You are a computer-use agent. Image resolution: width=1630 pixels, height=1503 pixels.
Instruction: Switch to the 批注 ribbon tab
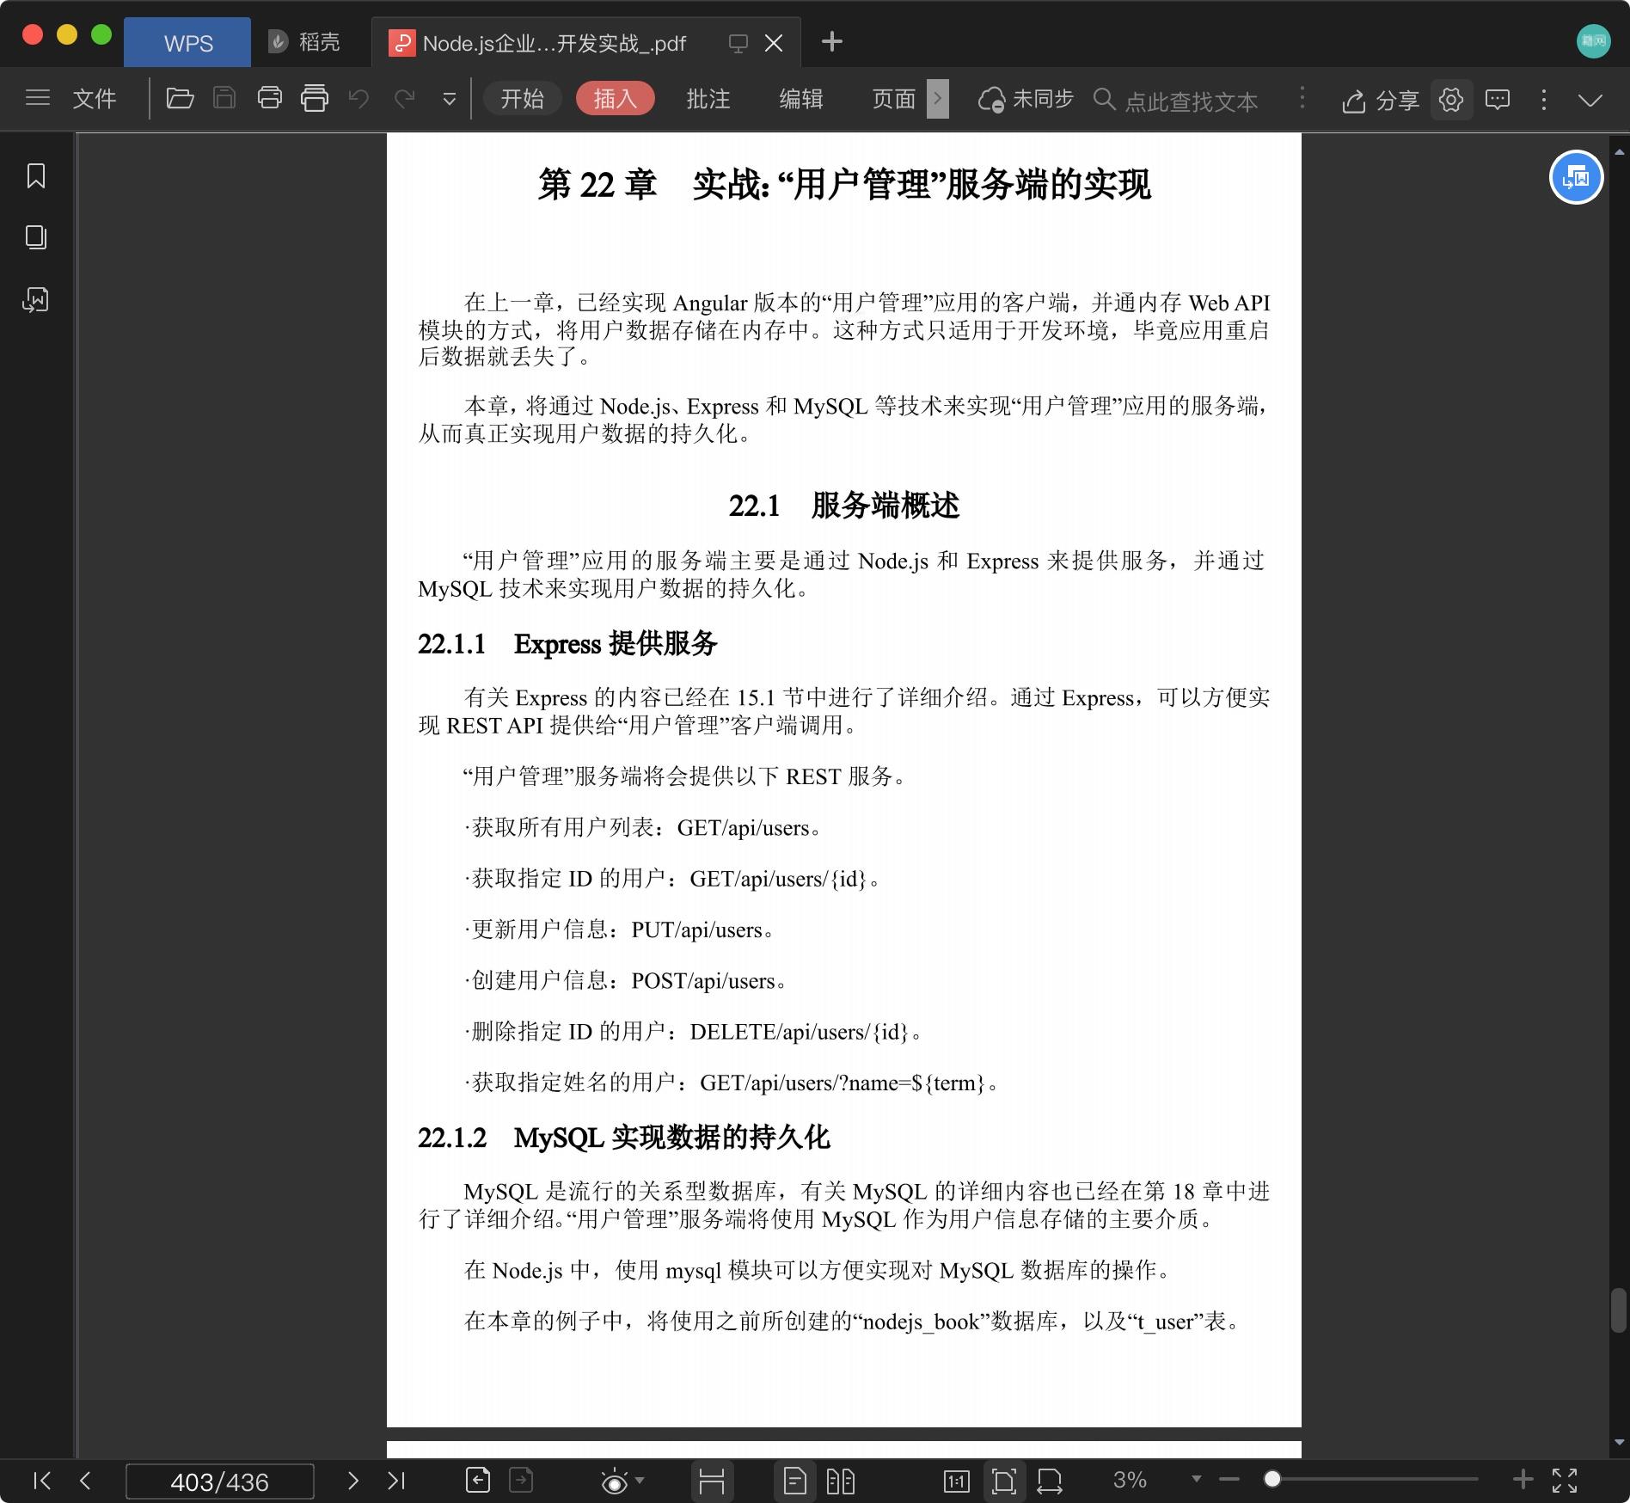(x=708, y=99)
